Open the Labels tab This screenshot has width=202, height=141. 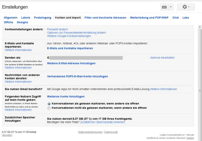pos(26,17)
